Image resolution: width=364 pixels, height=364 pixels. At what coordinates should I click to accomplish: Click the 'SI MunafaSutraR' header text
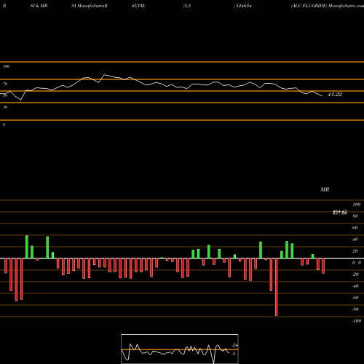(90, 6)
